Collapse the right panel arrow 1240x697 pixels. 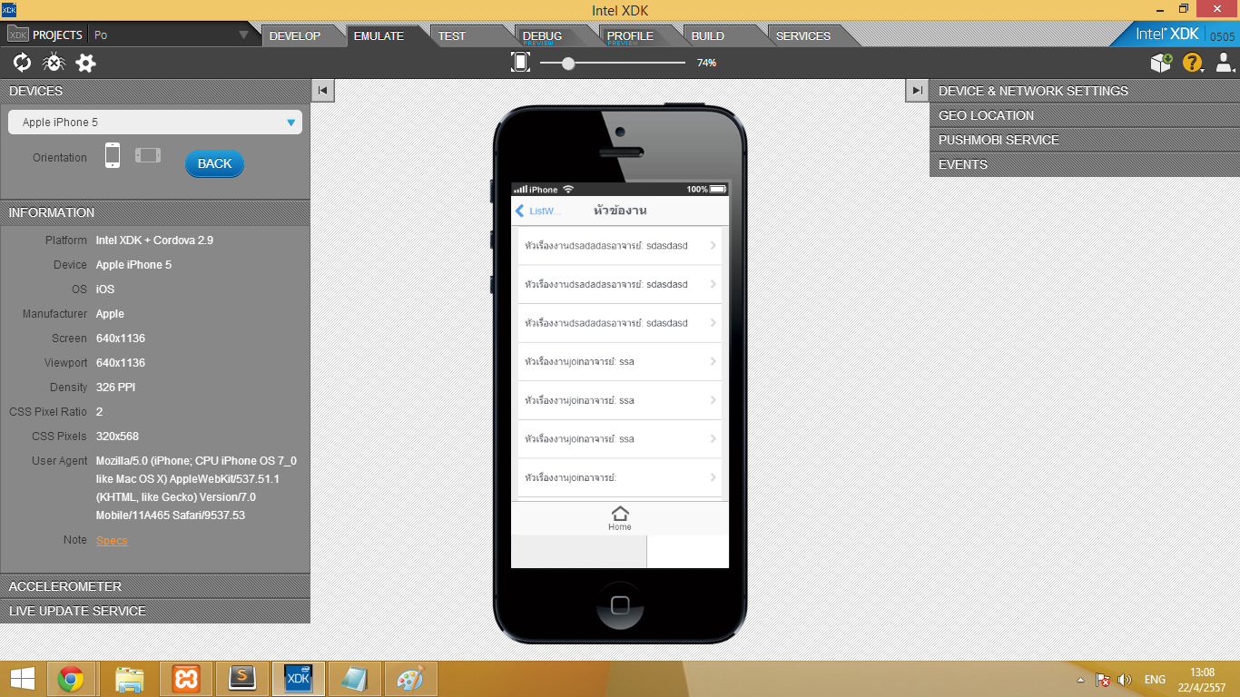point(917,90)
